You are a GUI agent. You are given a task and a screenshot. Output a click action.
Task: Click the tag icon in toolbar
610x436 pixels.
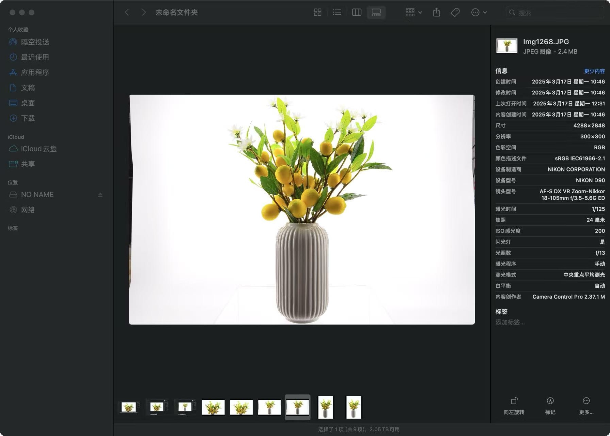(455, 13)
